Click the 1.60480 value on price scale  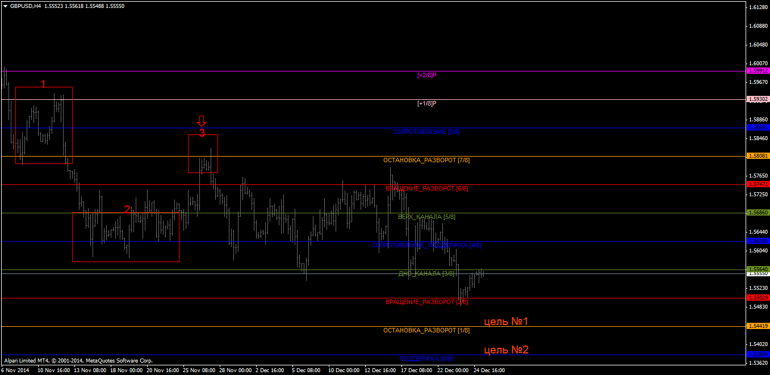(759, 45)
